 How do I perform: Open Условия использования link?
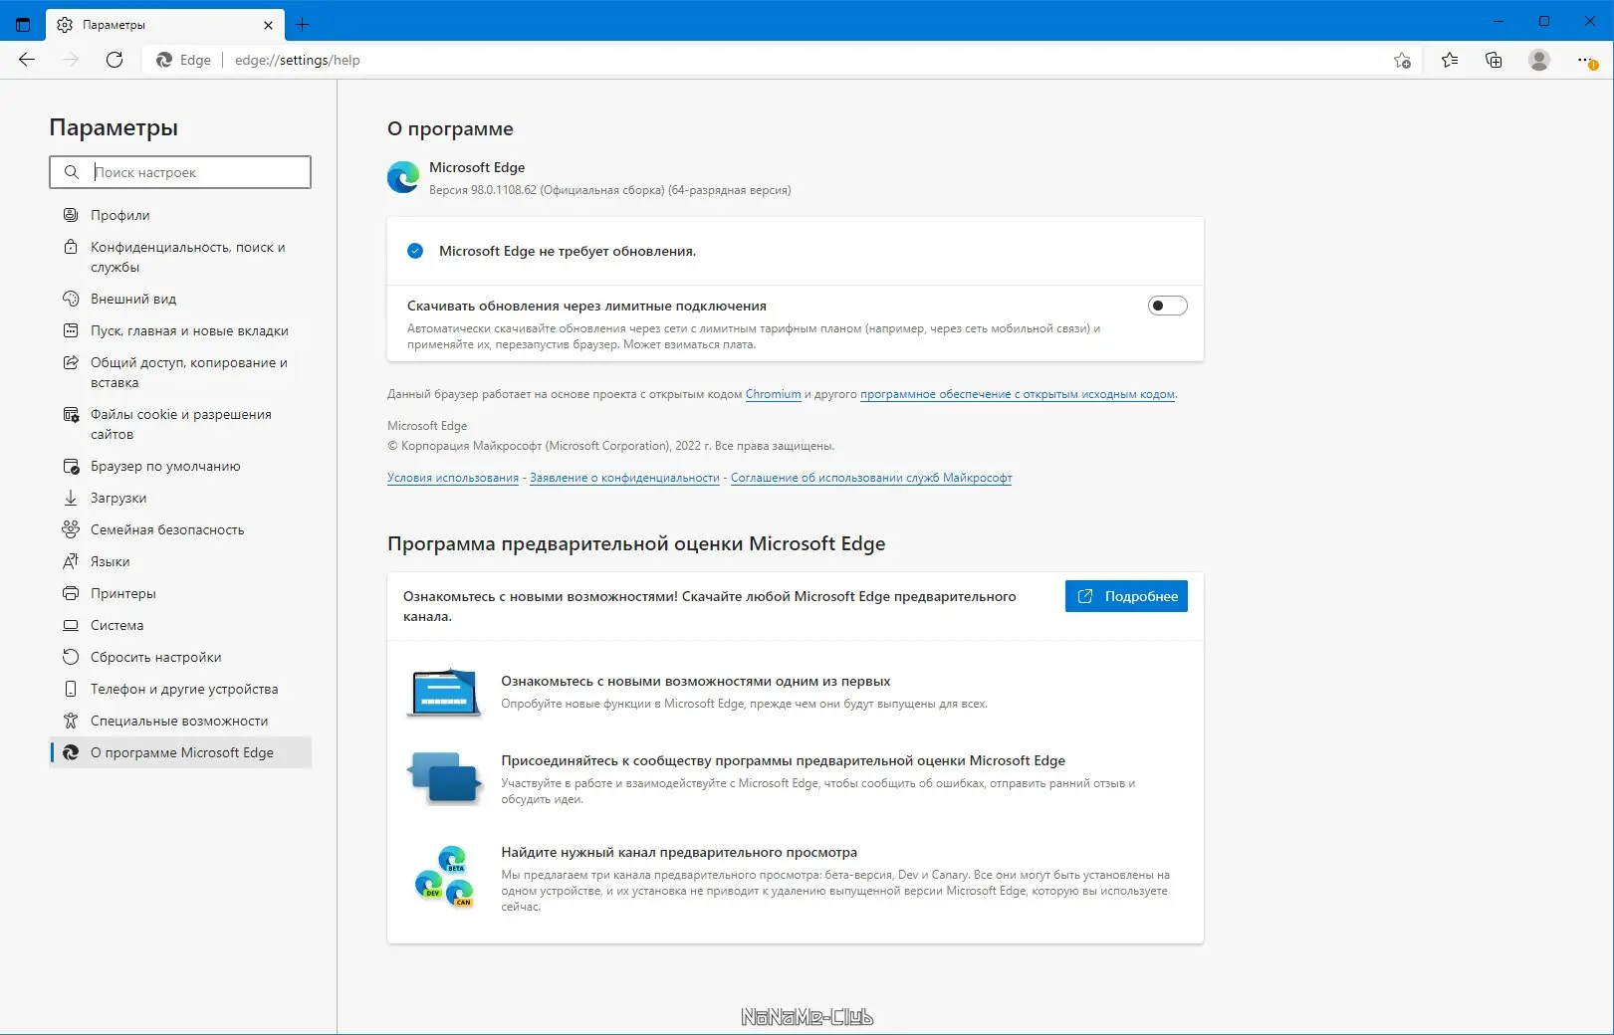click(453, 478)
